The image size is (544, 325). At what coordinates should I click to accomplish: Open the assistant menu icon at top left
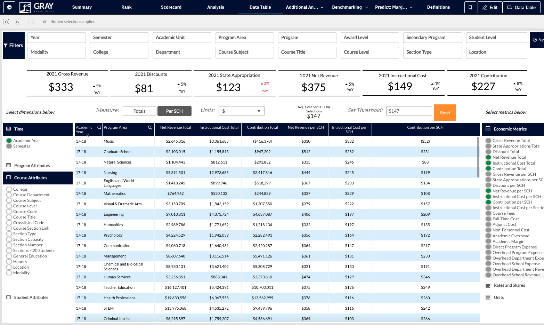click(x=9, y=7)
